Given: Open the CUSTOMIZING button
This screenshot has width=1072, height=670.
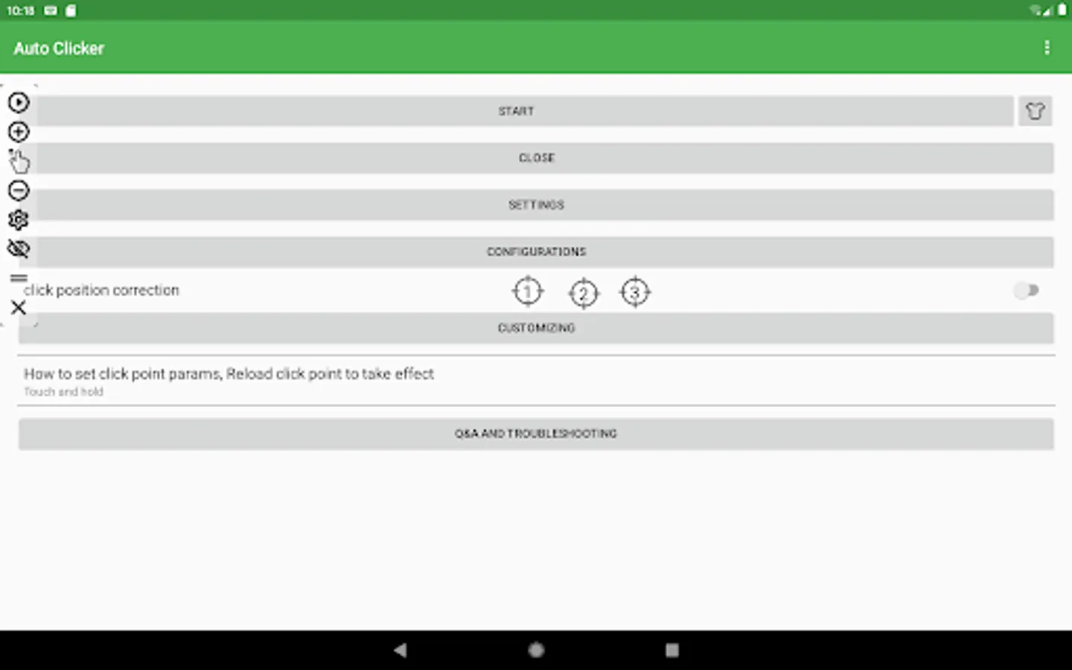Looking at the screenshot, I should pos(536,328).
